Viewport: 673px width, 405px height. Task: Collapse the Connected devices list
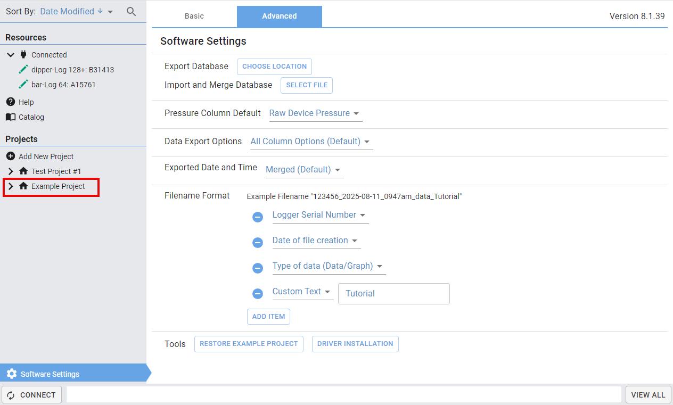click(11, 55)
